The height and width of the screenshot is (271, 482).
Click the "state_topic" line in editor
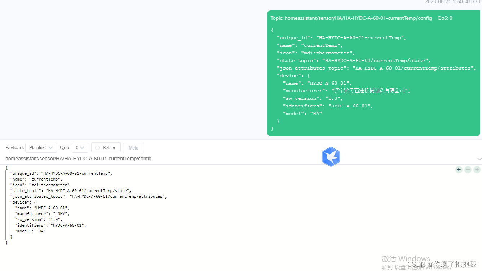[71, 191]
